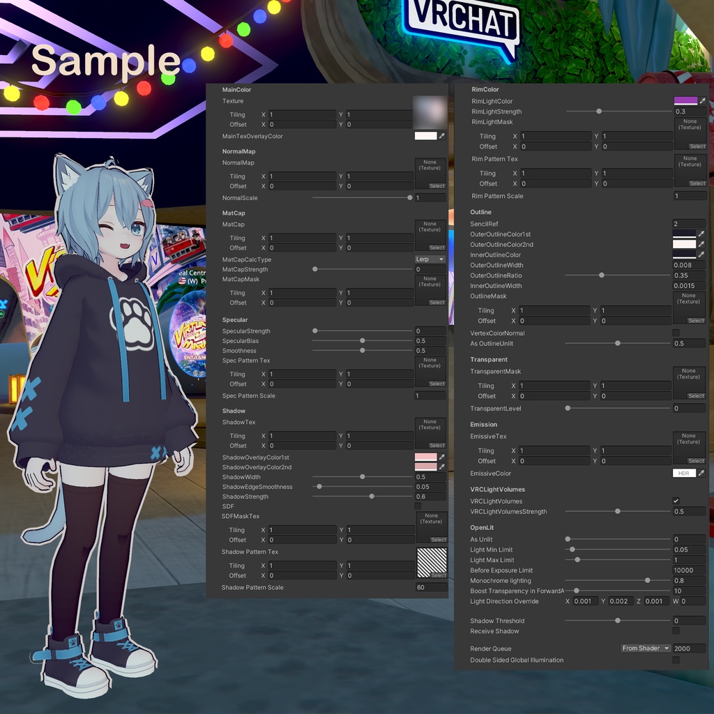
Task: Open the OuterOutlineColor2nd swatch
Action: 685,244
